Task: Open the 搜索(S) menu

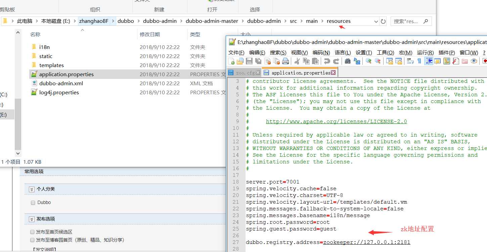Action: (x=278, y=53)
